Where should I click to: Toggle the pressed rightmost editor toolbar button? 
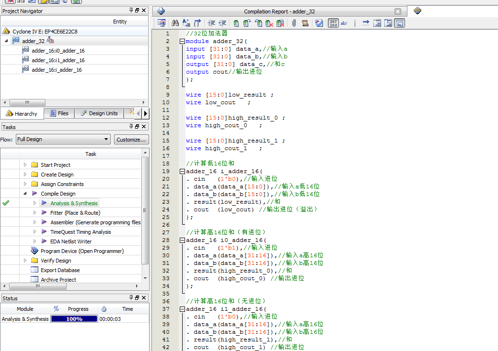tap(400, 23)
